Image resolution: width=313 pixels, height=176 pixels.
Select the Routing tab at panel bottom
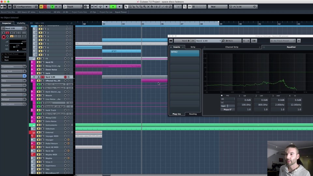click(193, 114)
